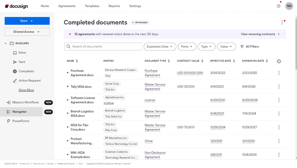Open the Expiration Date filter dropdown
This screenshot has height=168, width=297.
coord(160,47)
